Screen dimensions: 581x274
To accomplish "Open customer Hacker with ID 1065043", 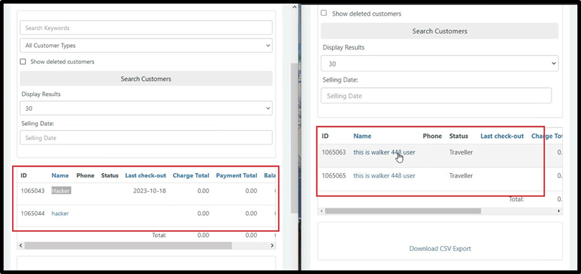I will click(x=61, y=191).
